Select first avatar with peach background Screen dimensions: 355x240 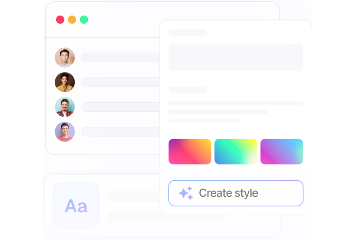point(65,57)
